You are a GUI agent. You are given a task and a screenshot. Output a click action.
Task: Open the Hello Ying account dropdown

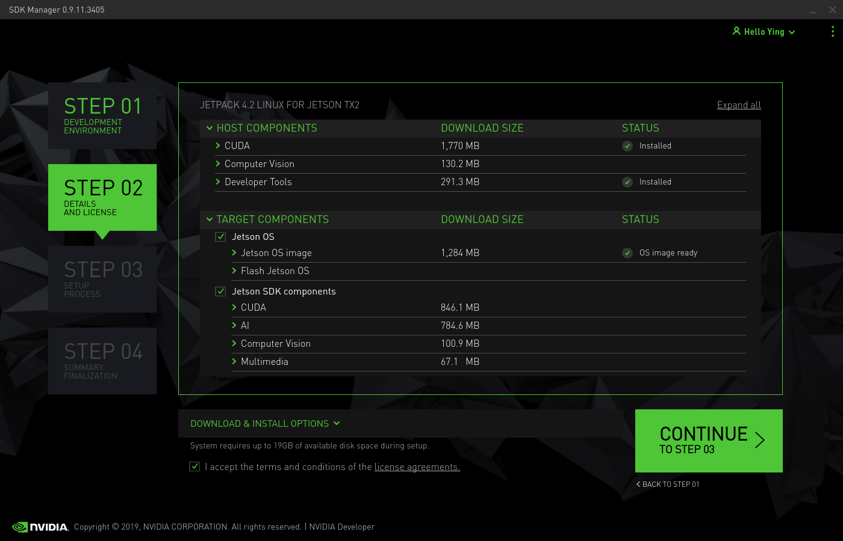click(x=764, y=32)
